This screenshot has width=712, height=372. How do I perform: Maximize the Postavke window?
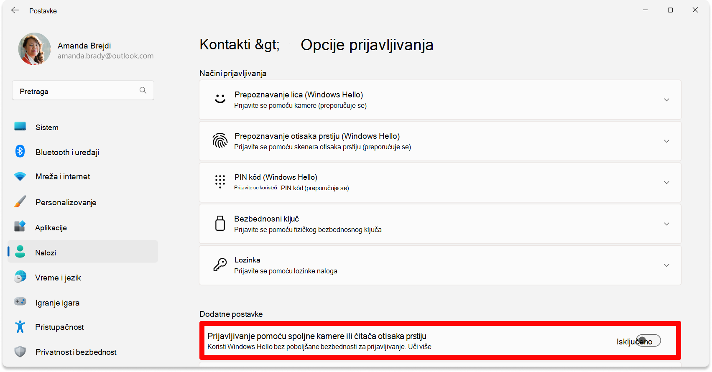[670, 10]
